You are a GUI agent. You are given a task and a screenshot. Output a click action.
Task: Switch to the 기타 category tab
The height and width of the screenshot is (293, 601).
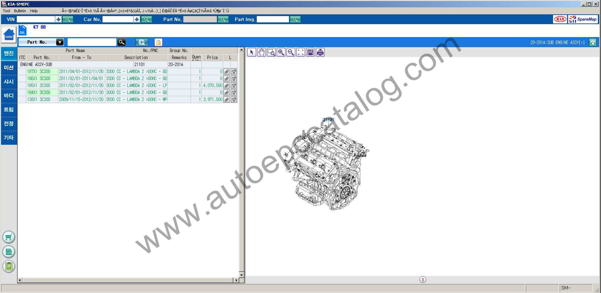(x=9, y=137)
